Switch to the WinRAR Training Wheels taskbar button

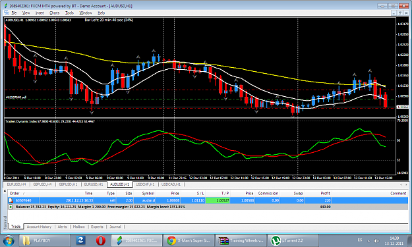point(241,240)
